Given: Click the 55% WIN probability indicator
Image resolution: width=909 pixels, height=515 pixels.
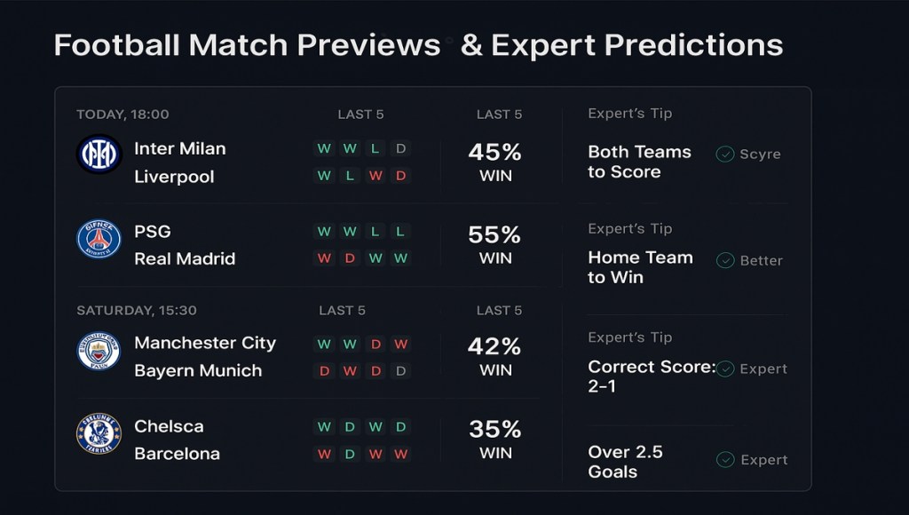Looking at the screenshot, I should [496, 245].
